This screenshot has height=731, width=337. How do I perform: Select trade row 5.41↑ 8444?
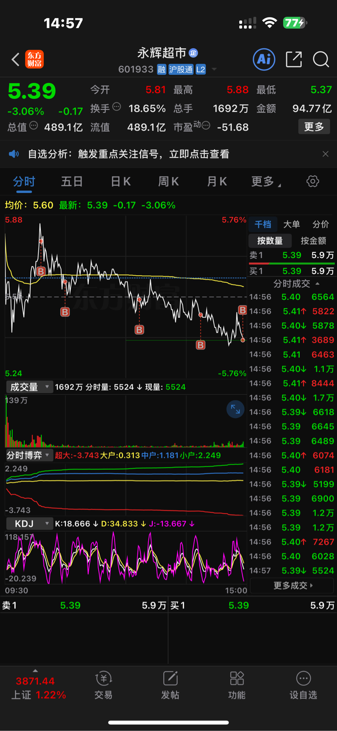[x=291, y=383]
